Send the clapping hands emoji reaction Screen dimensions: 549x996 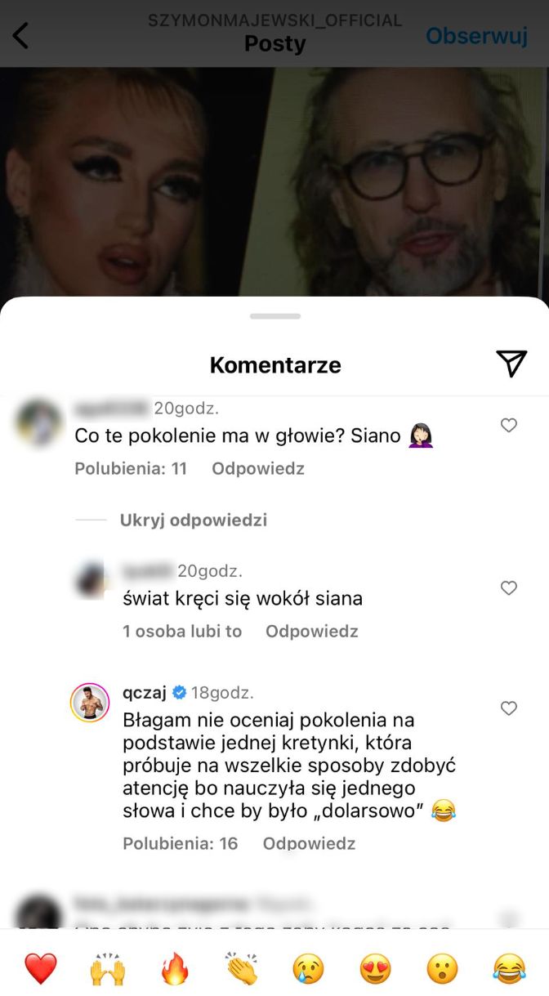coord(242,969)
